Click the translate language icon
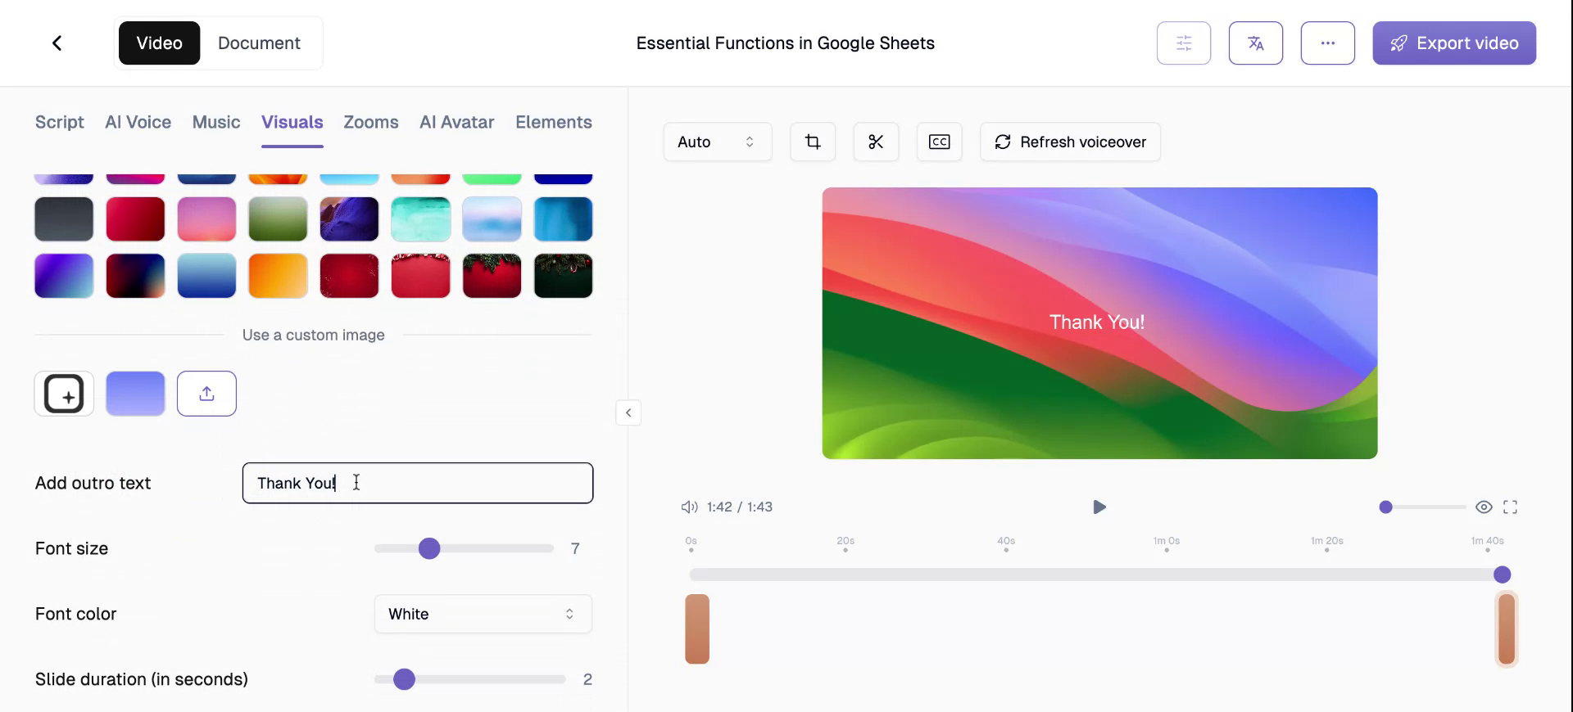Viewport: 1573px width, 712px height. click(1255, 43)
